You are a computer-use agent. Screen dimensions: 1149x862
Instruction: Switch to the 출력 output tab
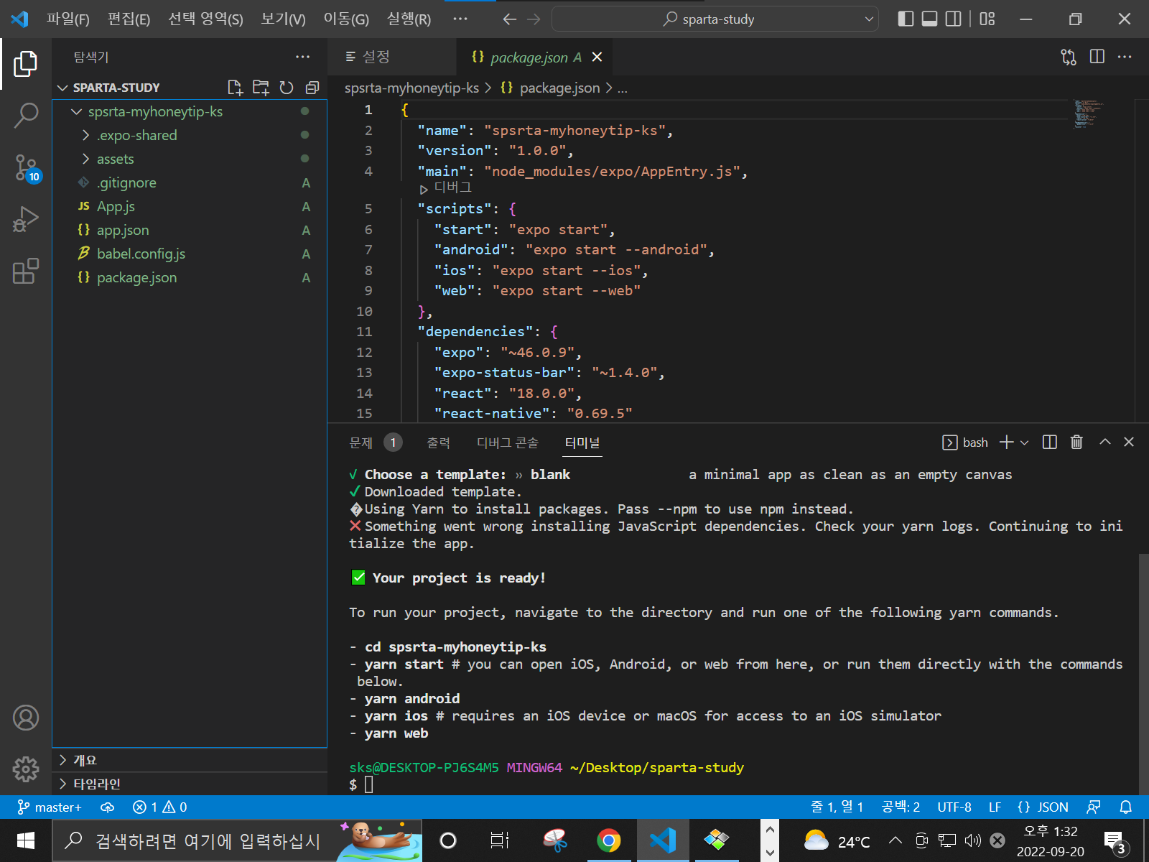point(438,442)
